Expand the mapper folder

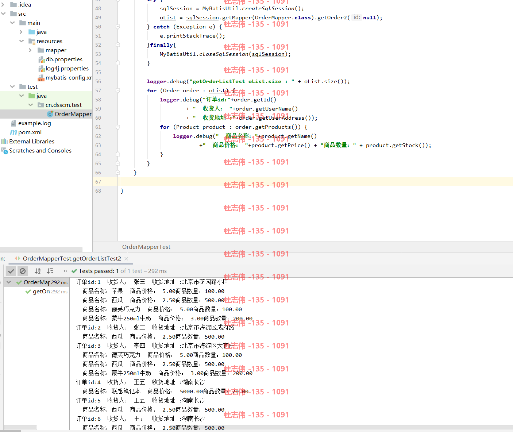pos(31,50)
